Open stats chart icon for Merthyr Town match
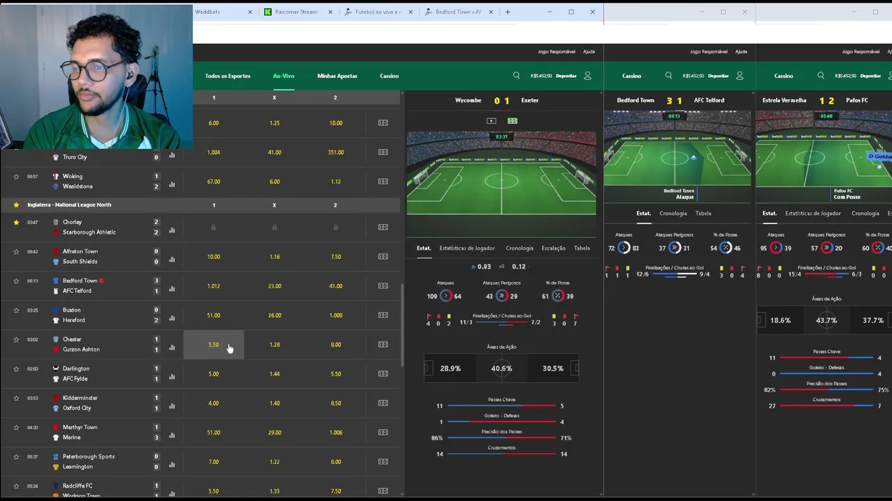892x501 pixels. (171, 435)
